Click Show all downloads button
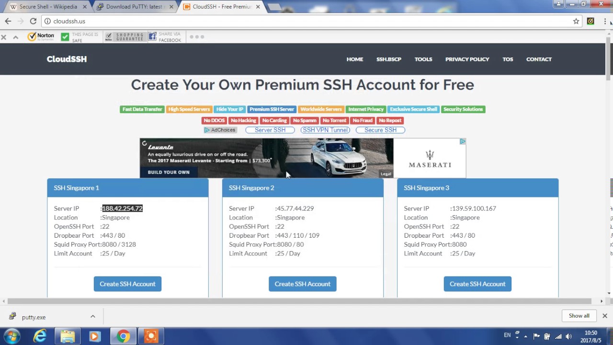 pyautogui.click(x=579, y=316)
